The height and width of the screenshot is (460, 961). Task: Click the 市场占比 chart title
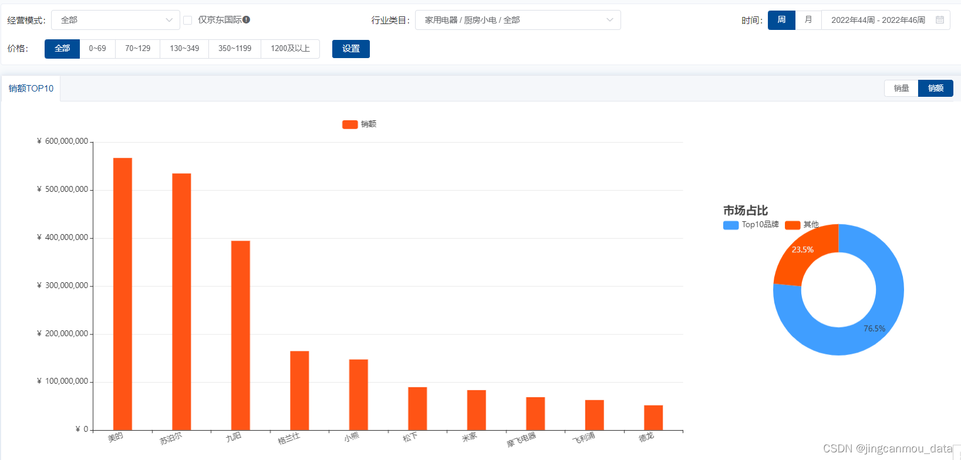(746, 211)
